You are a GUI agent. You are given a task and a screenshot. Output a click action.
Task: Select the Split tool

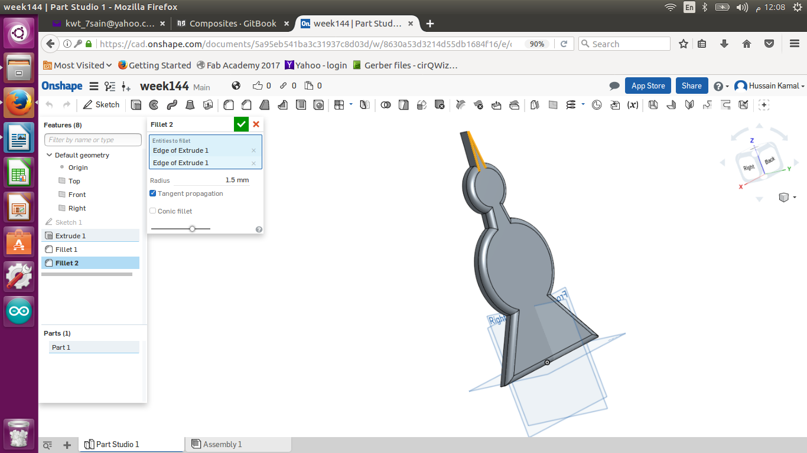pos(403,105)
